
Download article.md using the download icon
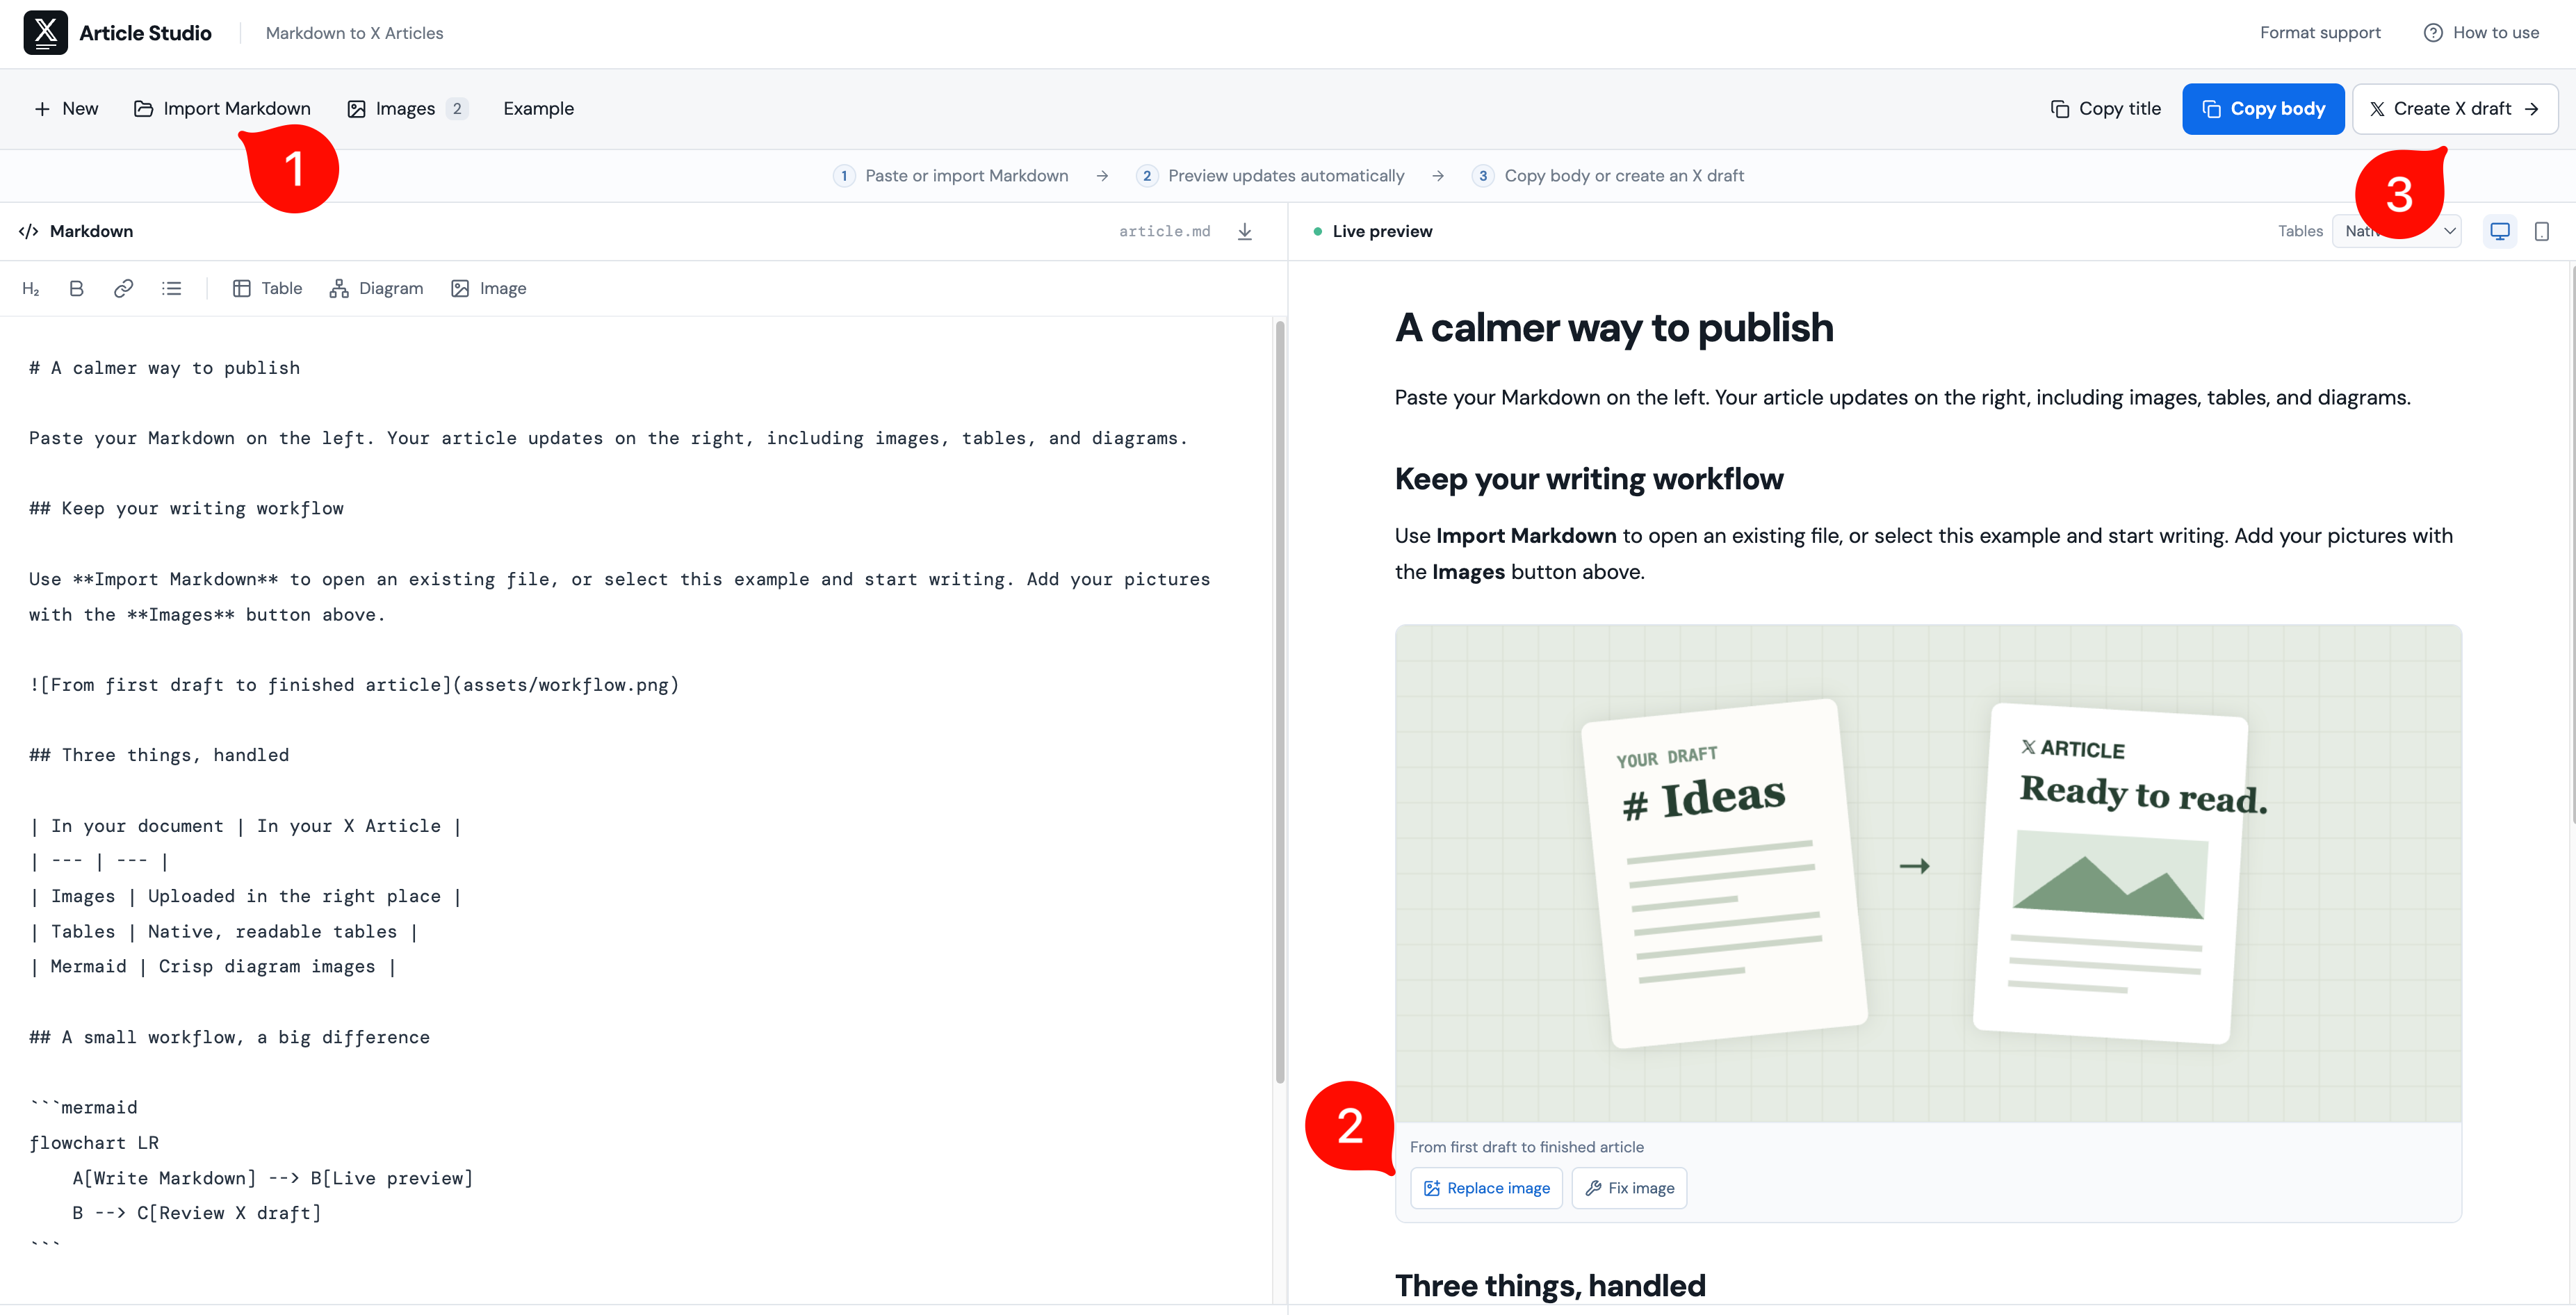pyautogui.click(x=1244, y=231)
